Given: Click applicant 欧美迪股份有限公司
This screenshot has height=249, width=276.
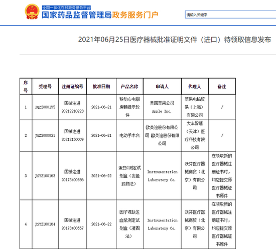Looking at the screenshot, I should point(162,135).
